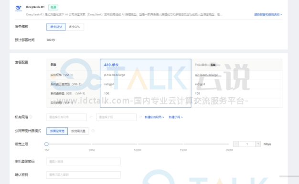
Task: Select the 多卡GPU service template
Action: [75, 27]
